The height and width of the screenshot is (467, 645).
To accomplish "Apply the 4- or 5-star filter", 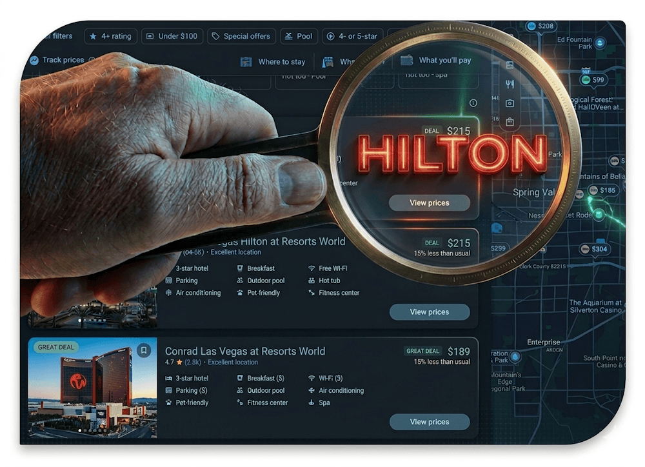I will [x=352, y=36].
